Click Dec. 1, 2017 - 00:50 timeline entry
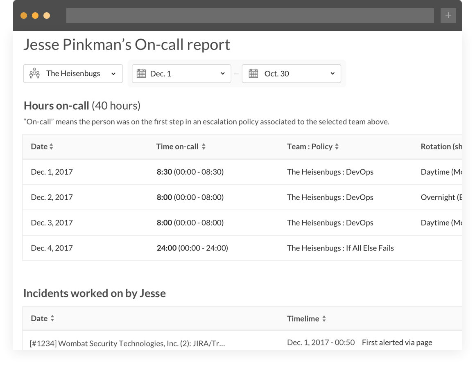 [321, 342]
